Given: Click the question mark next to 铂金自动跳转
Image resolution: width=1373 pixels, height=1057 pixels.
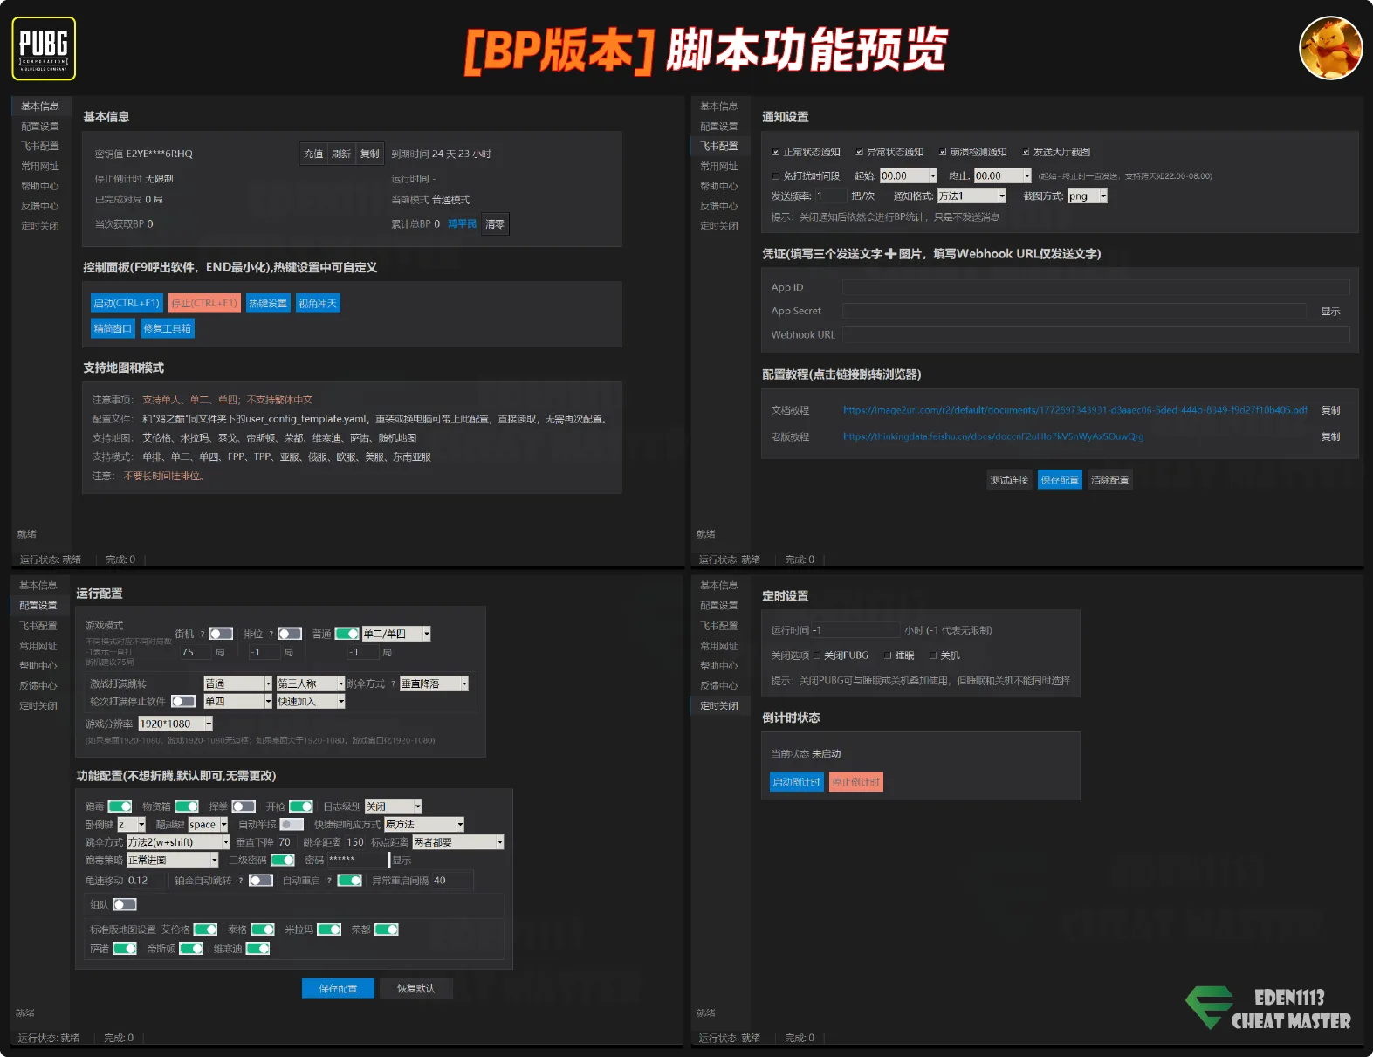Looking at the screenshot, I should pyautogui.click(x=241, y=881).
